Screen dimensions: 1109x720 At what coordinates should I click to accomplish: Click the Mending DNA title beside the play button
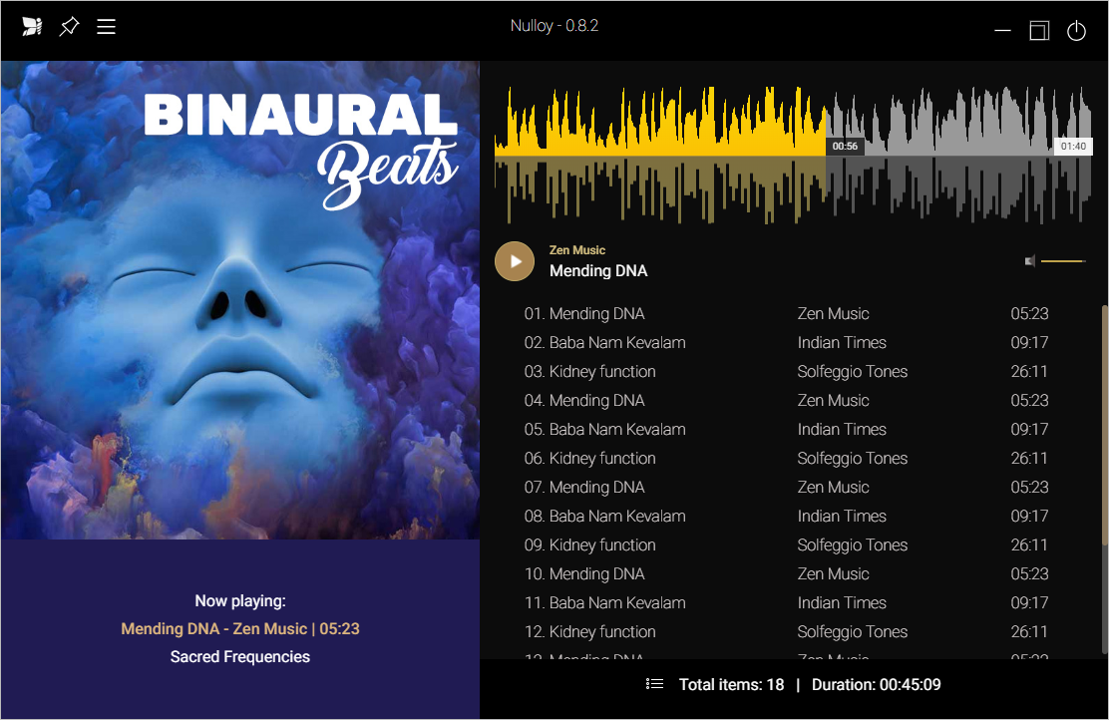click(598, 271)
